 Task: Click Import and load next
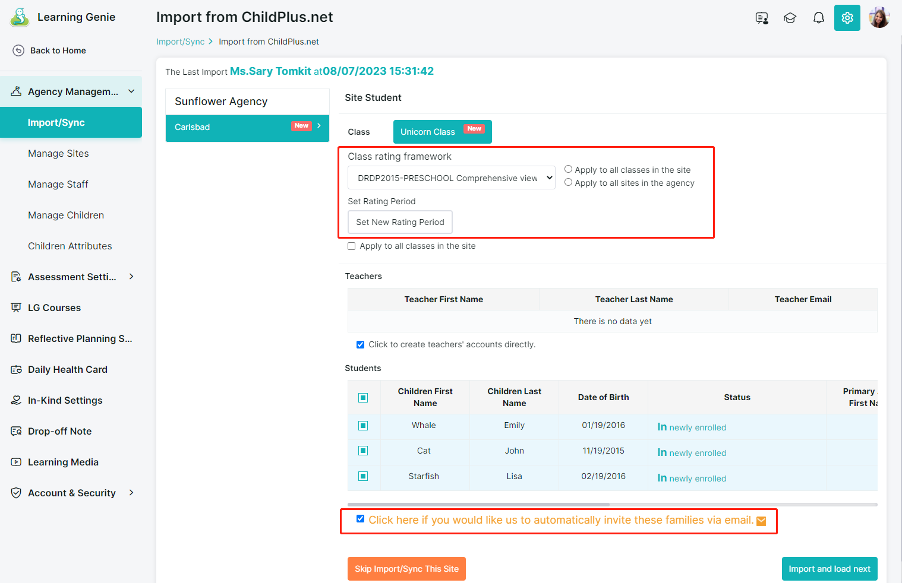[830, 569]
